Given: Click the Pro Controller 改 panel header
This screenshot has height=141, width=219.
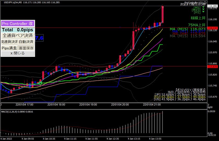Looking at the screenshot, I should click(x=18, y=24).
